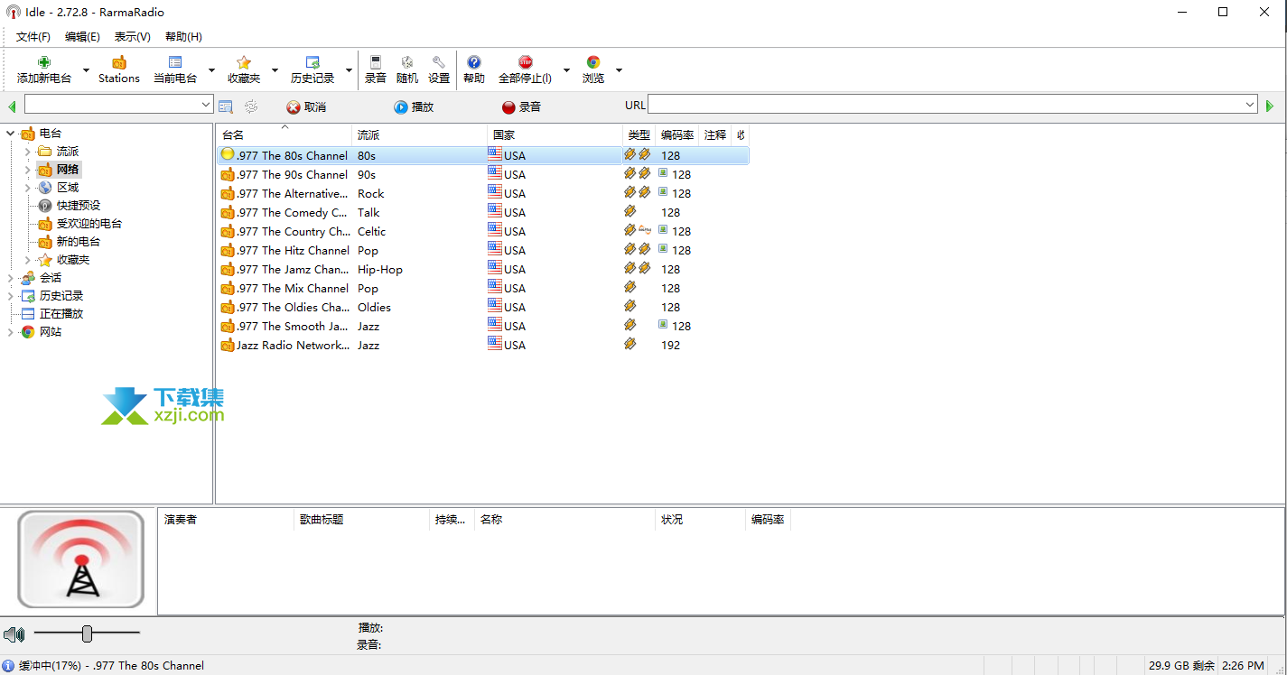Select .977 The Mix Channel row
Image resolution: width=1287 pixels, height=675 pixels.
[482, 288]
